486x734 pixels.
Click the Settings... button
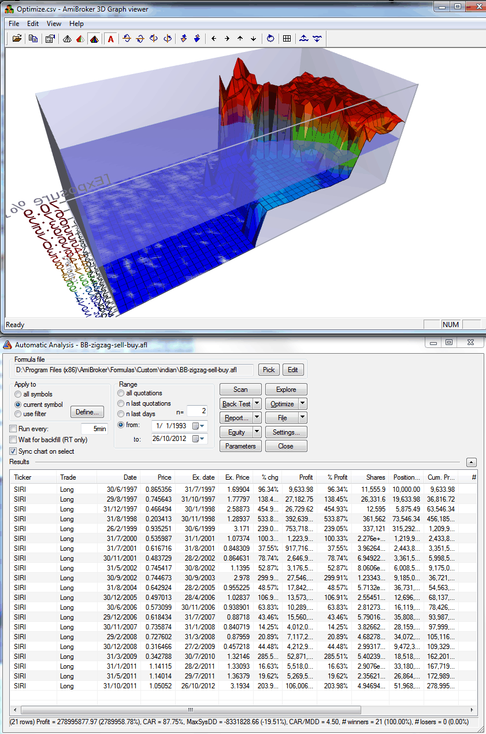pos(286,432)
